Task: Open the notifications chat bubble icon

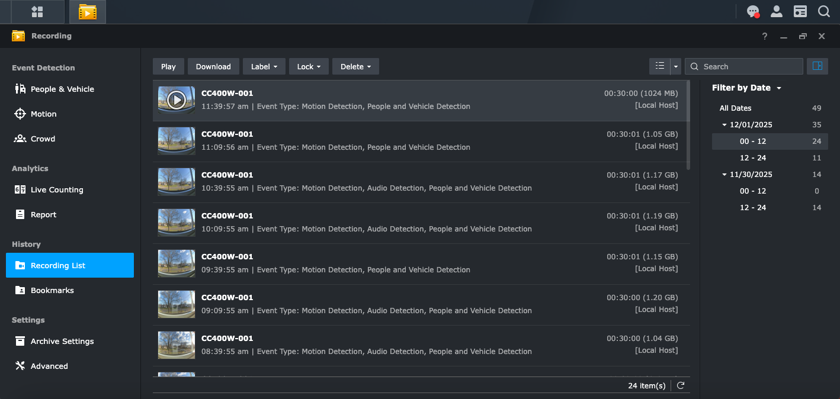Action: click(753, 12)
